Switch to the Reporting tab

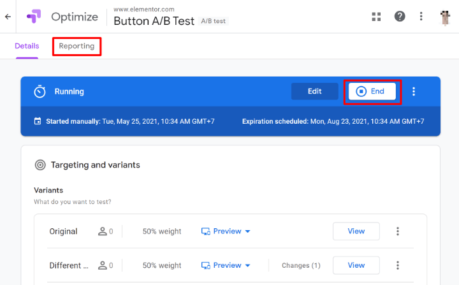coord(76,46)
